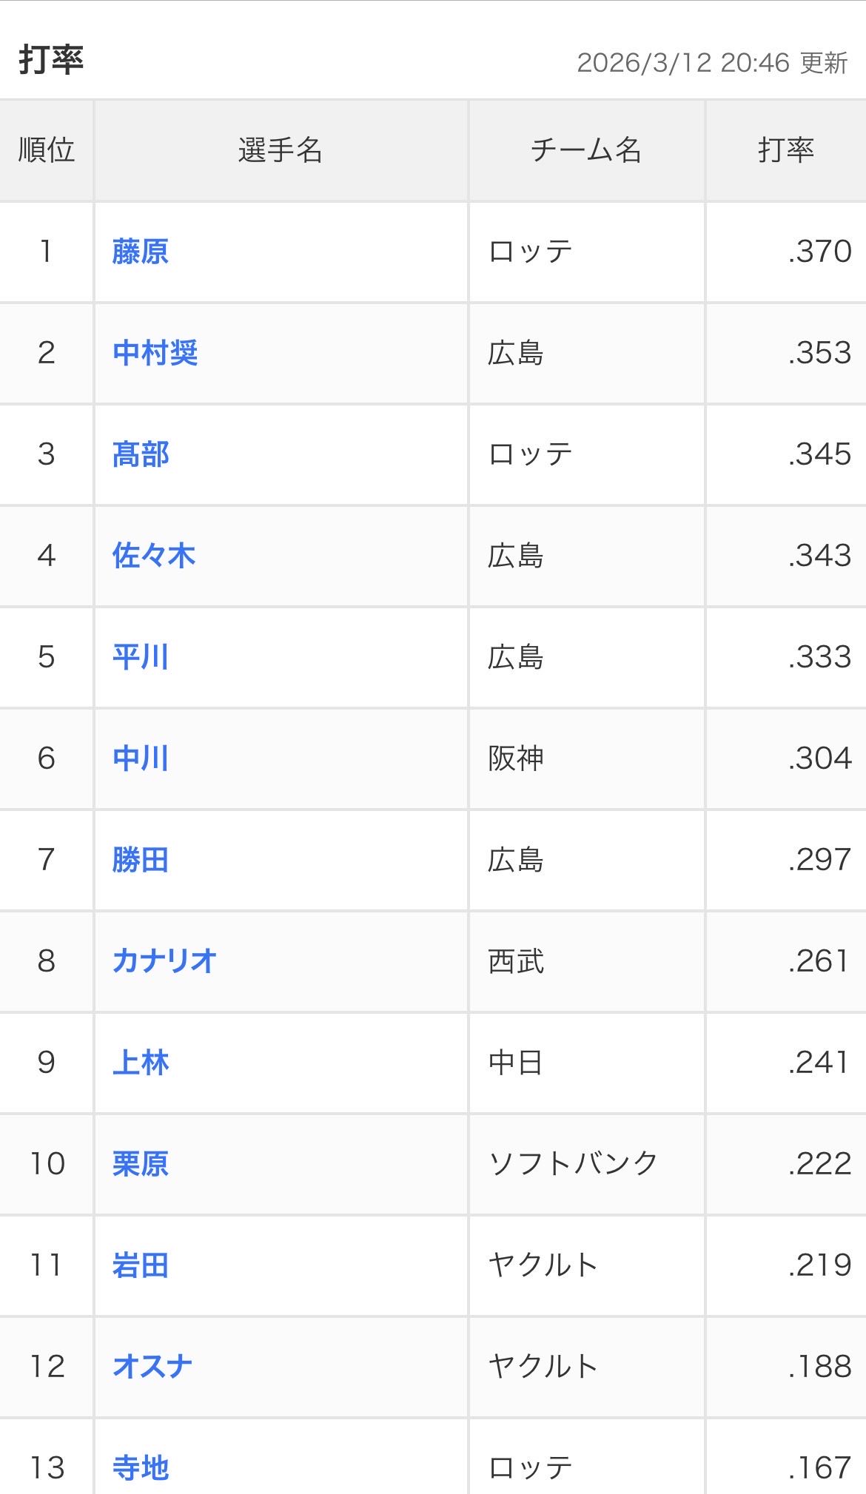View player 中川 of 阪神
This screenshot has width=866, height=1494.
coord(140,758)
